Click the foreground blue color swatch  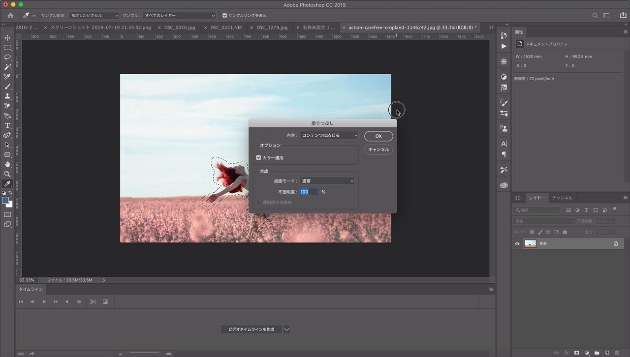(5, 201)
